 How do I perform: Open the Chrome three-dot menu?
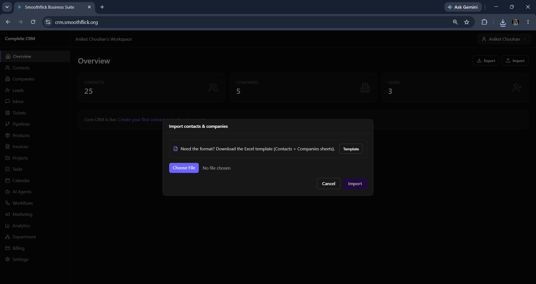[528, 22]
